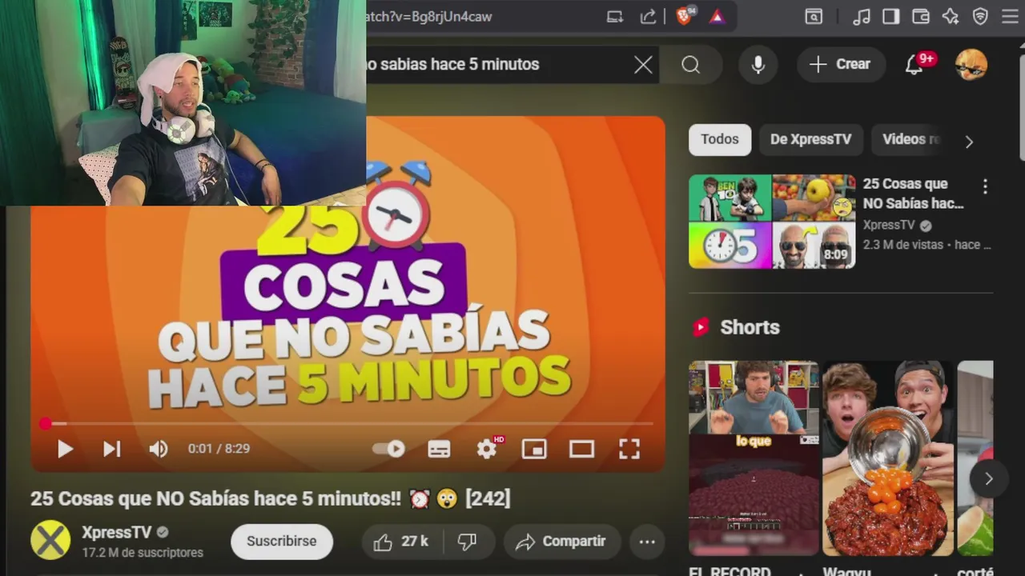This screenshot has height=576, width=1025.
Task: Switch to theater mode icon
Action: 581,449
